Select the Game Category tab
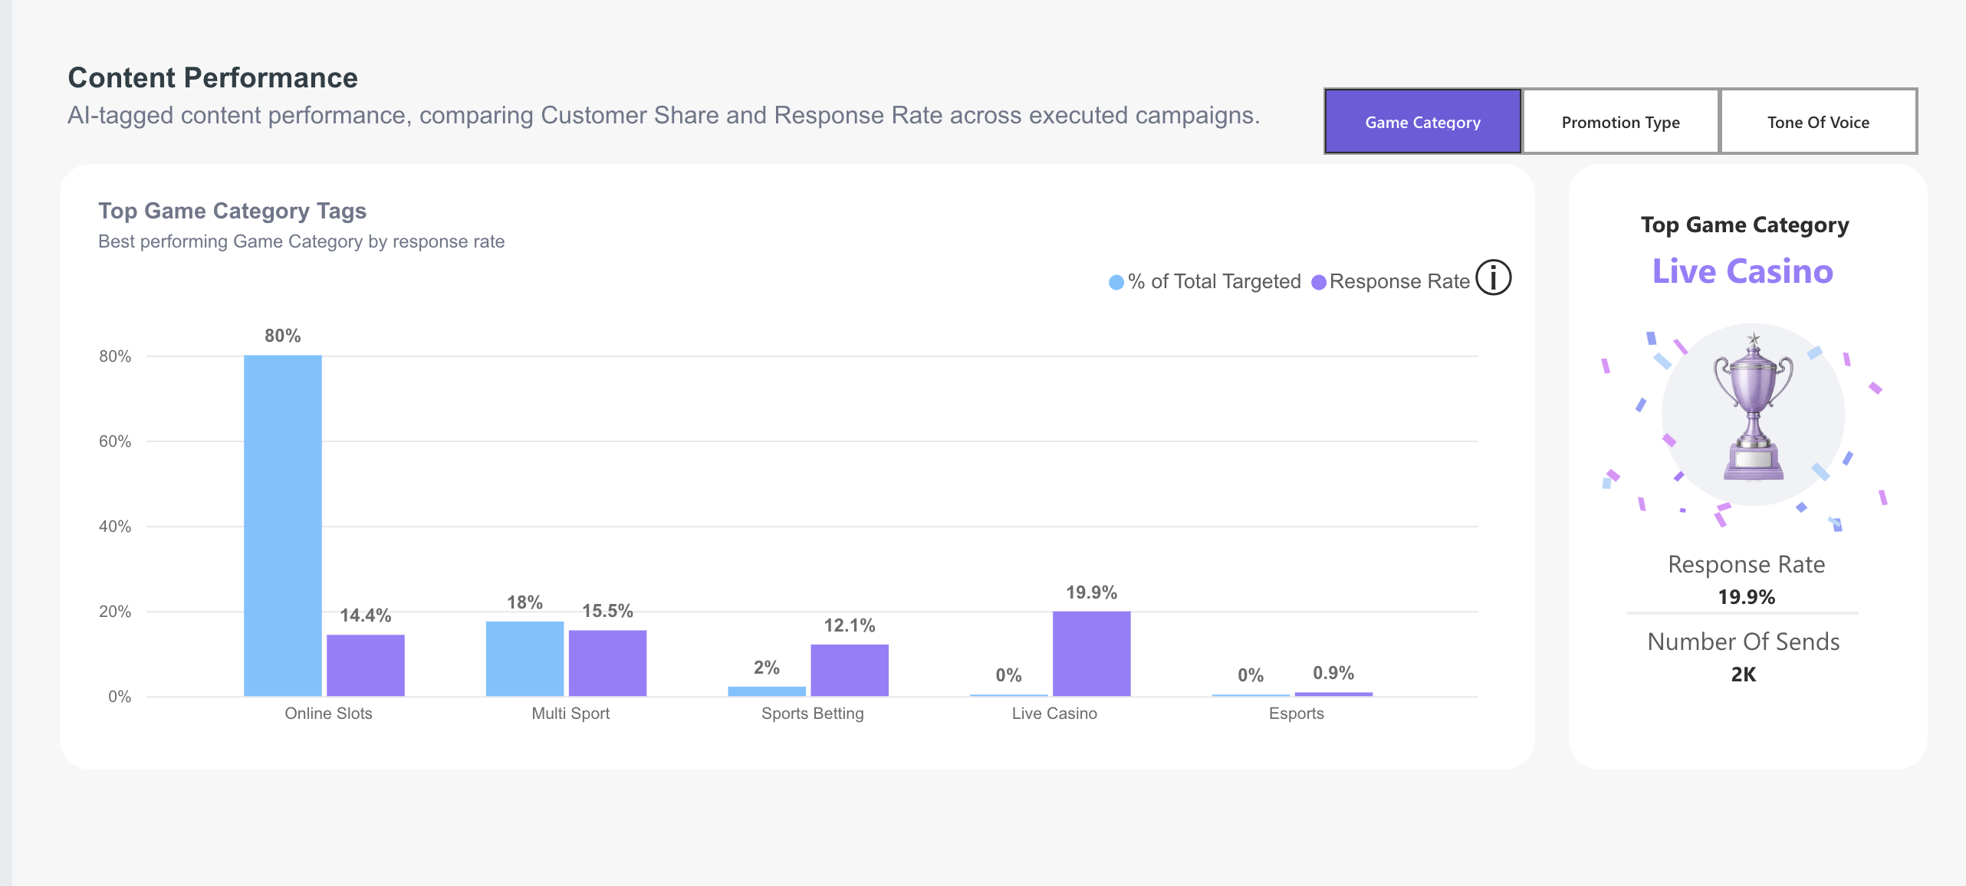 pyautogui.click(x=1422, y=122)
